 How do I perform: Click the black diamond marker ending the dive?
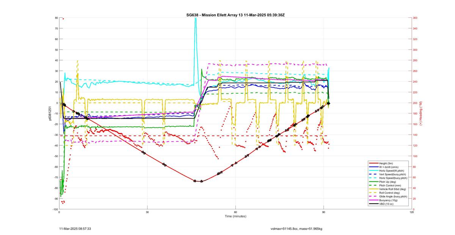pos(329,103)
